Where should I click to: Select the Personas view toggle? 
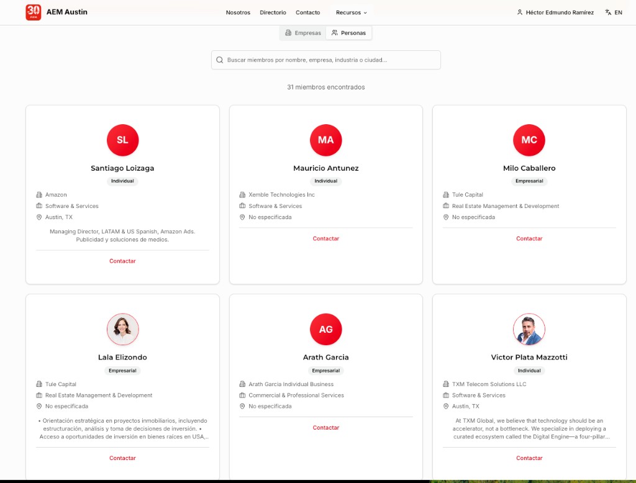[349, 33]
